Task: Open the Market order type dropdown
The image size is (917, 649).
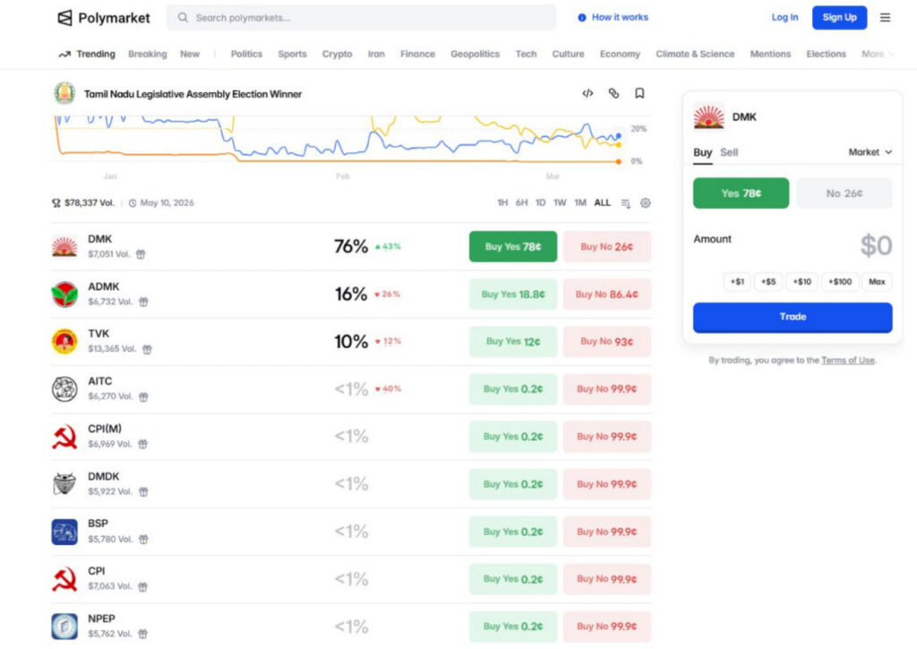Action: (870, 152)
